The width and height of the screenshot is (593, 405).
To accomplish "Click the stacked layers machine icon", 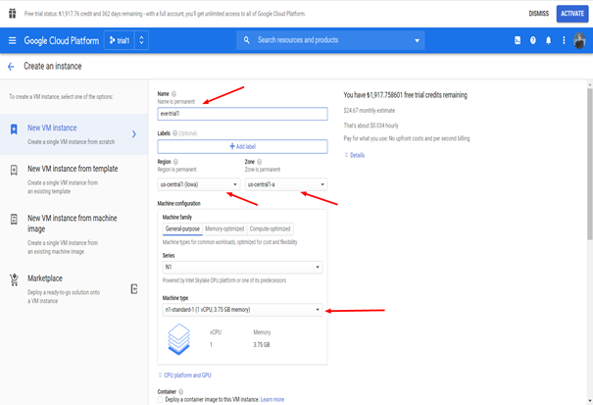I will pyautogui.click(x=179, y=338).
